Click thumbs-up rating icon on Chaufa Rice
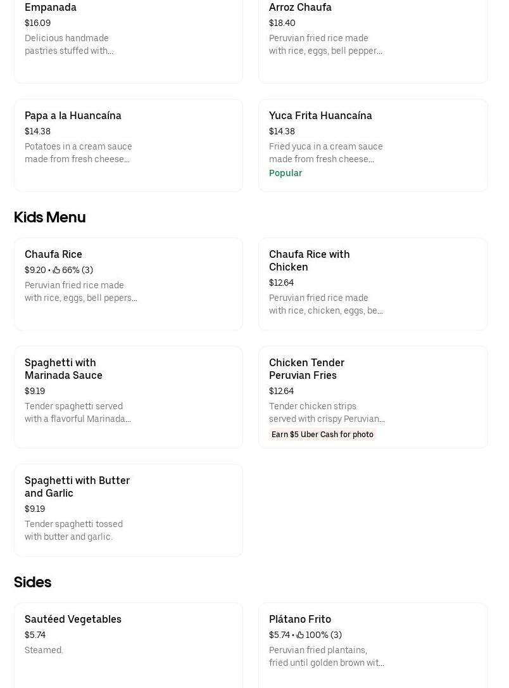Screen dimensions: 509x688 56,270
